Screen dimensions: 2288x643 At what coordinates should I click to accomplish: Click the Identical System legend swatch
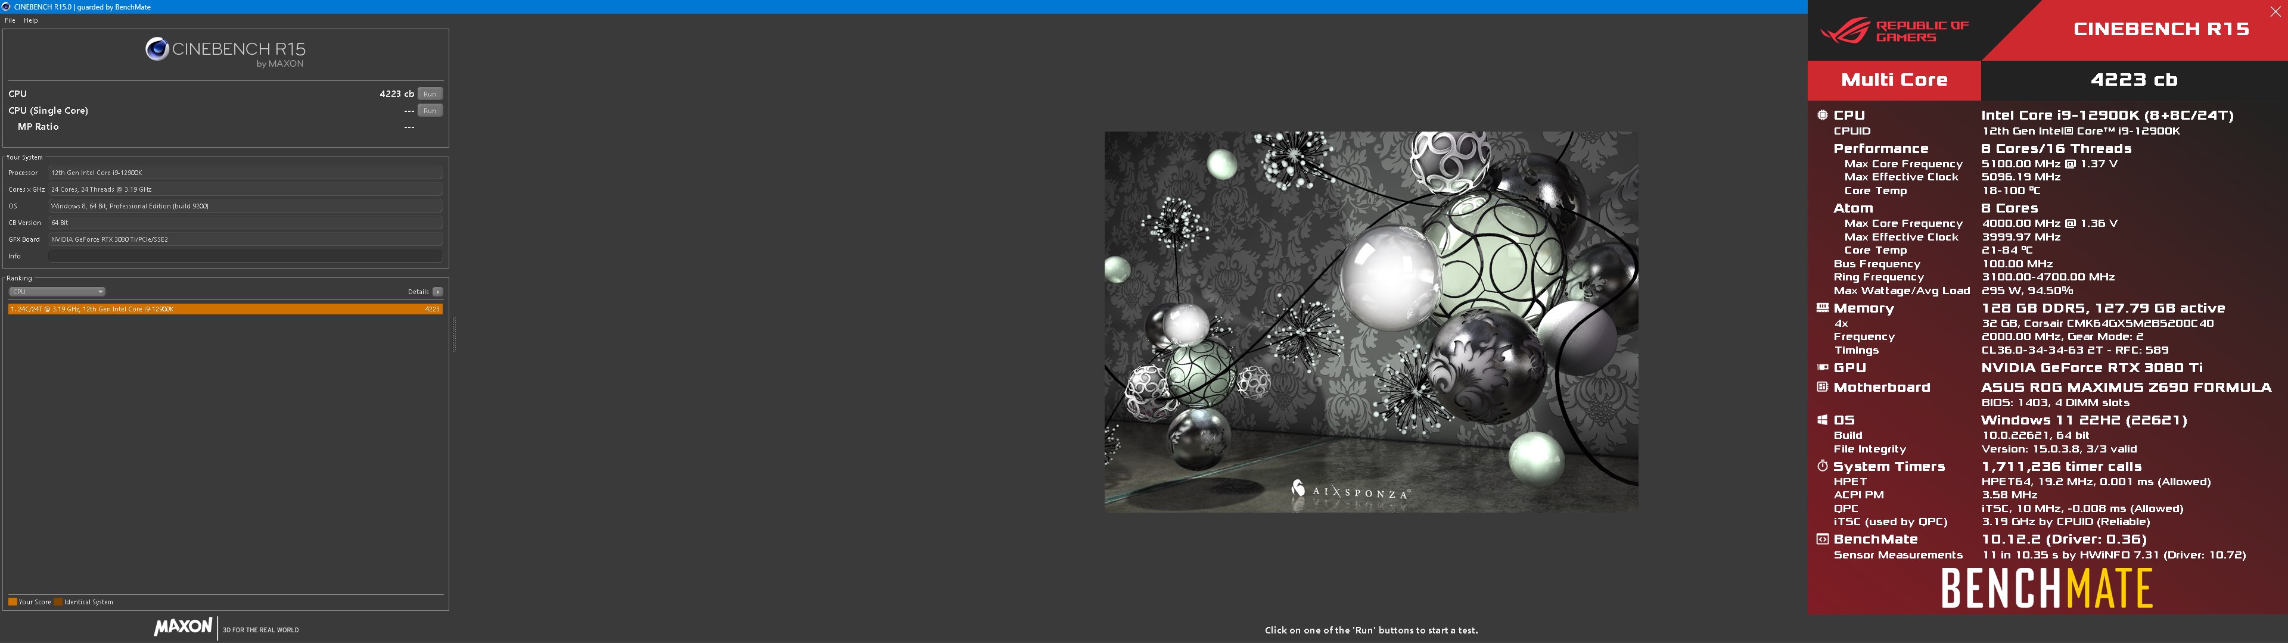[58, 602]
